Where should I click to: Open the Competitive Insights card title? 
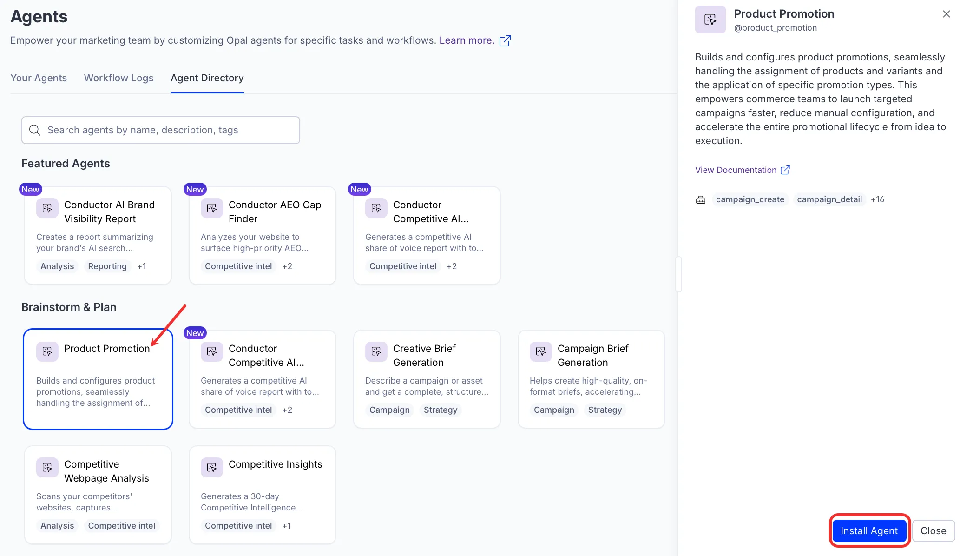(x=276, y=464)
